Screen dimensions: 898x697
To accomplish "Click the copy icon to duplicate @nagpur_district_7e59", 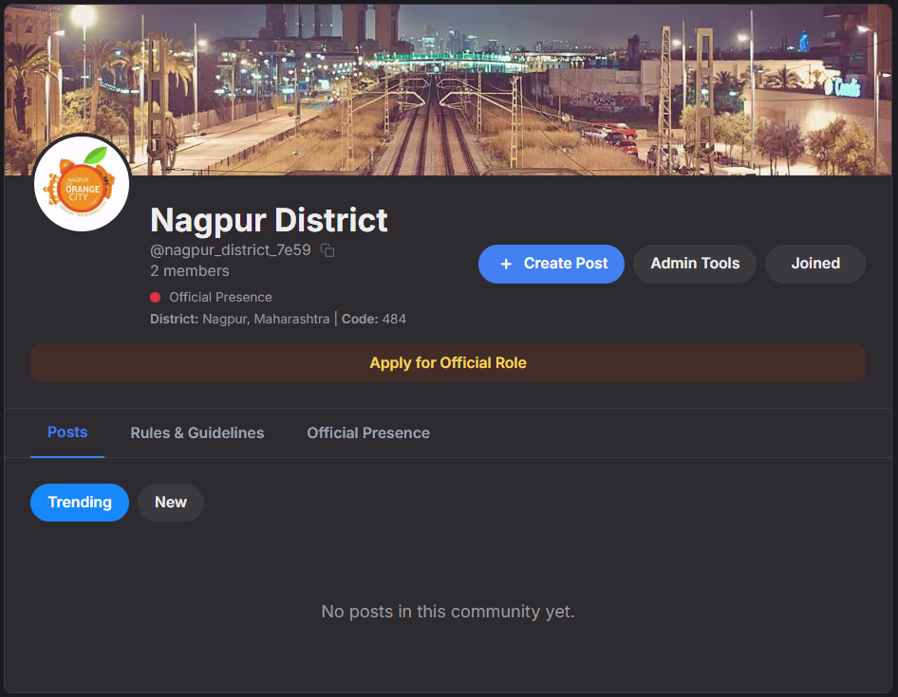I will pos(327,249).
